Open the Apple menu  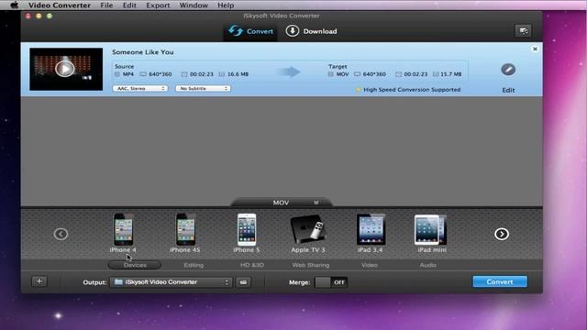coord(15,5)
